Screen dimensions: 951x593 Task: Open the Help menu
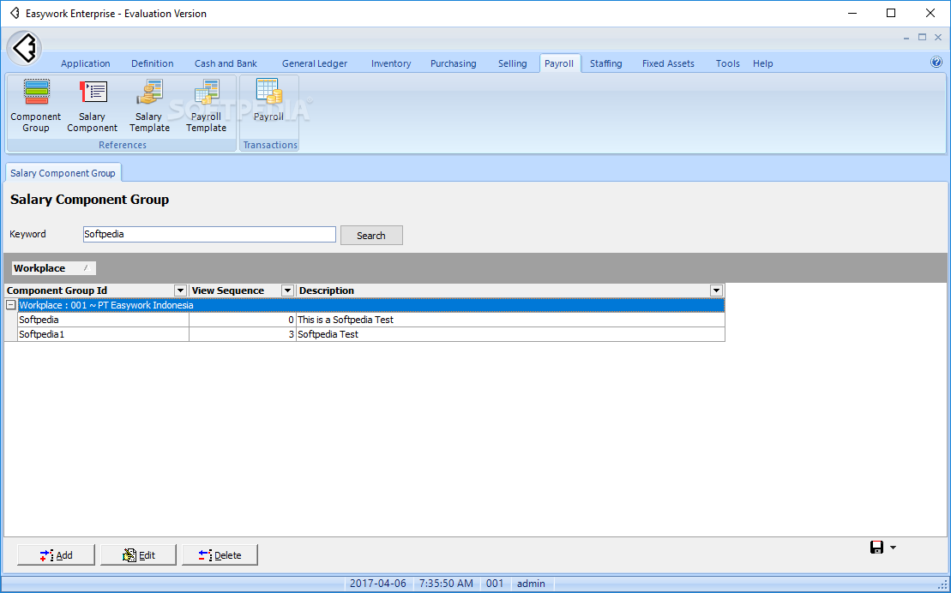click(x=763, y=63)
